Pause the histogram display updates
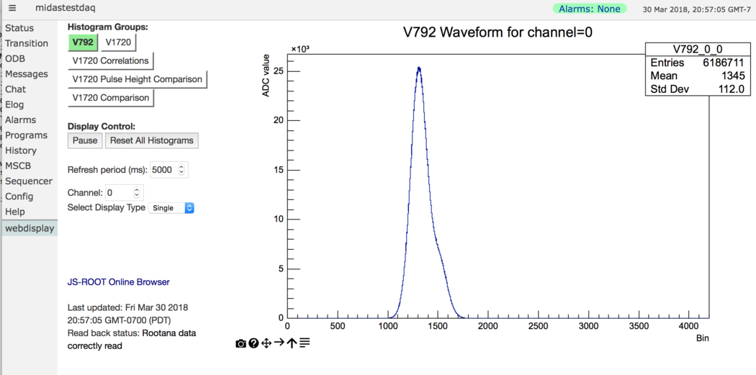The image size is (756, 375). pyautogui.click(x=85, y=140)
